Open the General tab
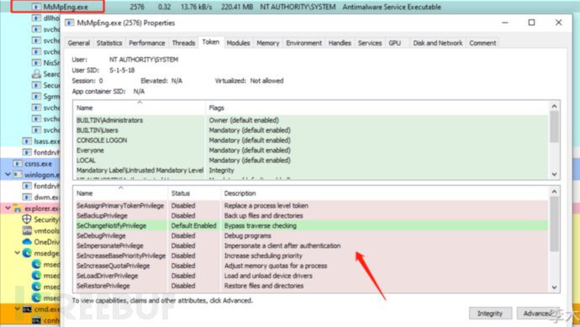Image resolution: width=580 pixels, height=327 pixels. tap(79, 43)
